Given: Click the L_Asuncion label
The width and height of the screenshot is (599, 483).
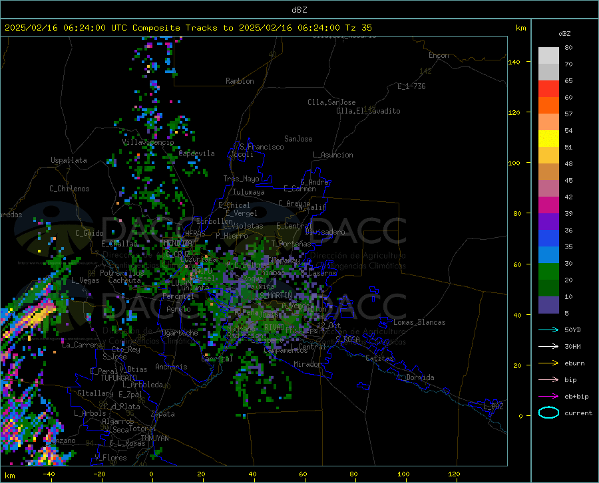Looking at the screenshot, I should click(333, 155).
